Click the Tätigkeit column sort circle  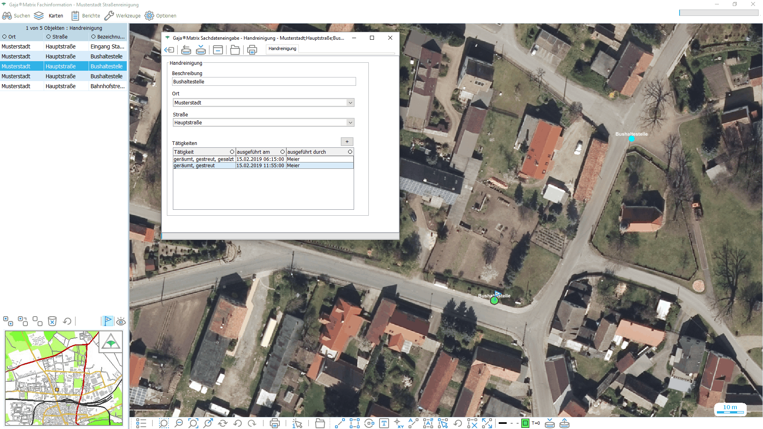coord(232,152)
